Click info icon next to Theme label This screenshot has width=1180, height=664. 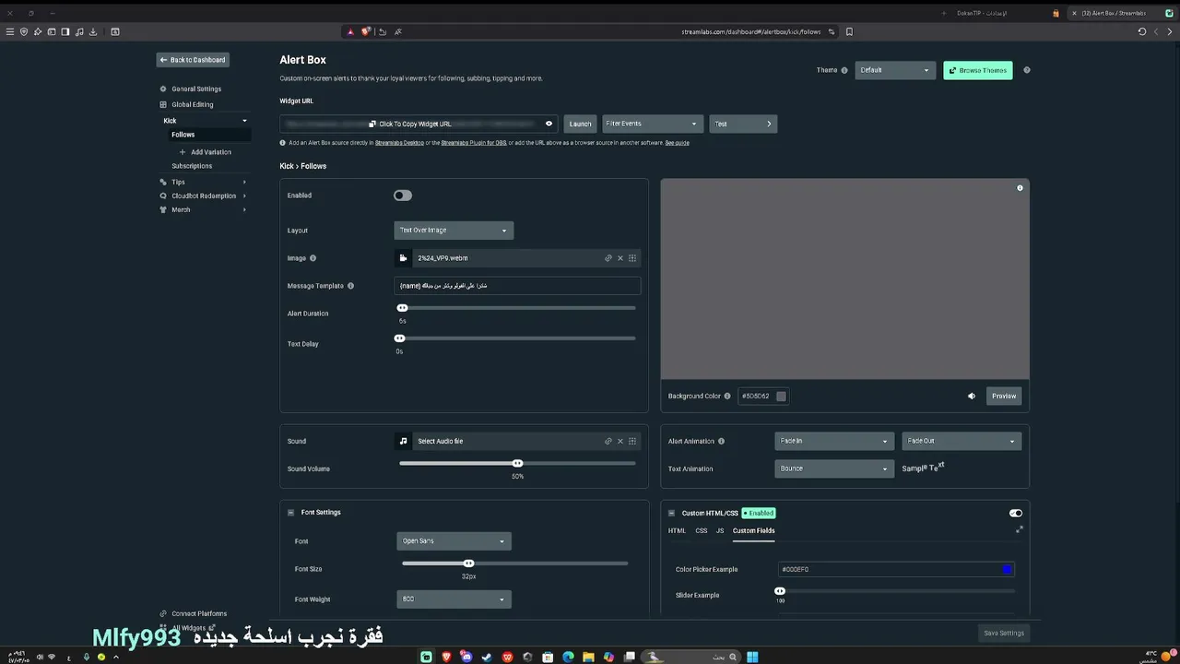coord(844,70)
